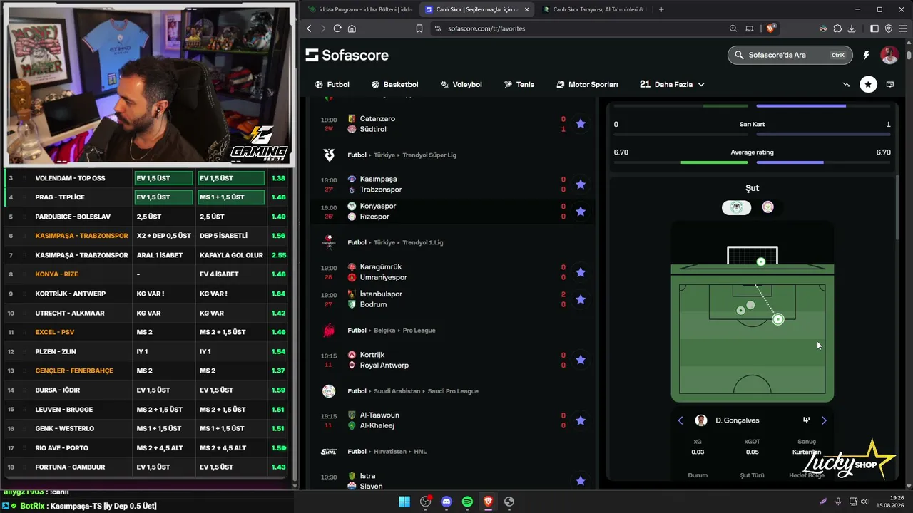Unfavorite the Karagümrük vs Ümraniyespor match
This screenshot has height=513, width=913.
[x=581, y=272]
